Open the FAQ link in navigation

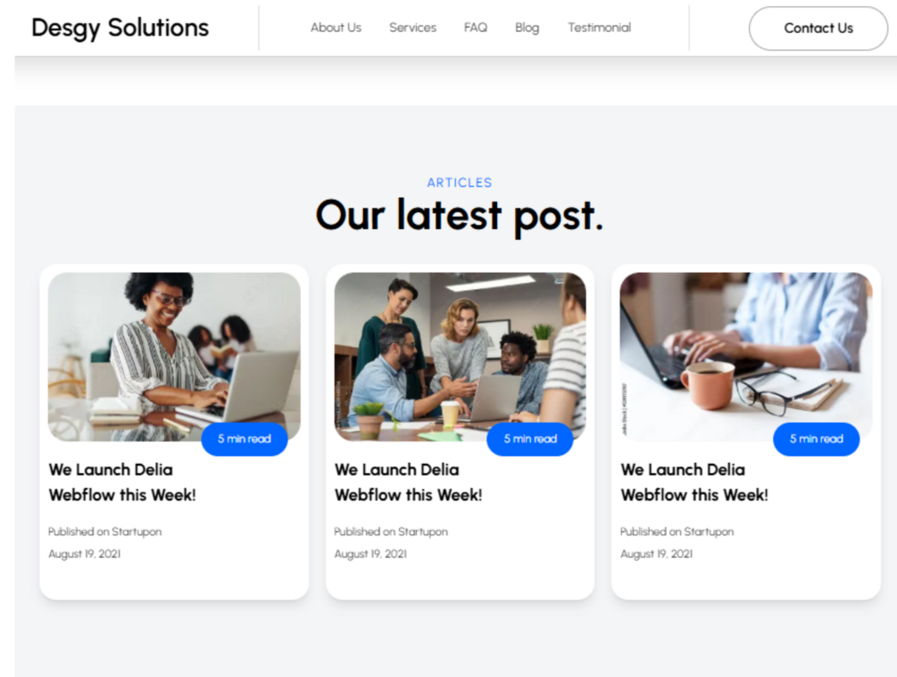click(476, 28)
